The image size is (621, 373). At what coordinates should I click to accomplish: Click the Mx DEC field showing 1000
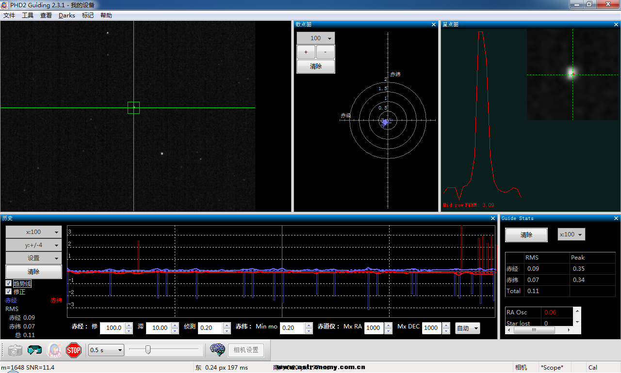pos(432,328)
